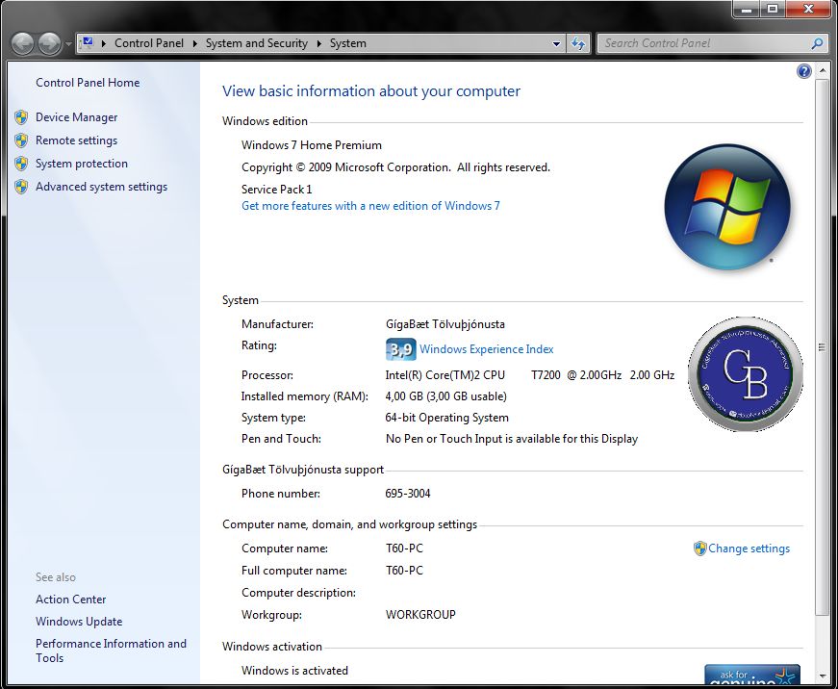
Task: Click the Back navigation arrow button
Action: (x=23, y=43)
